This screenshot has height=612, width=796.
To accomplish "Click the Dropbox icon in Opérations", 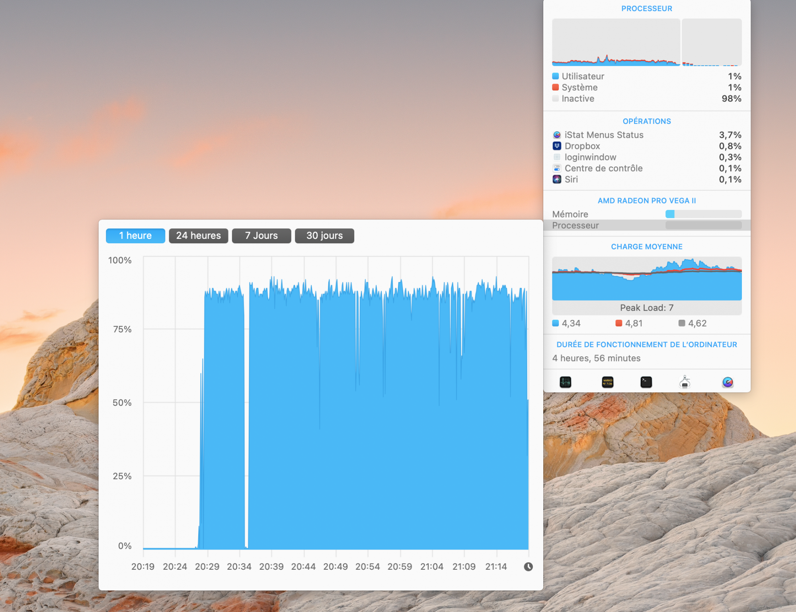I will pyautogui.click(x=557, y=146).
